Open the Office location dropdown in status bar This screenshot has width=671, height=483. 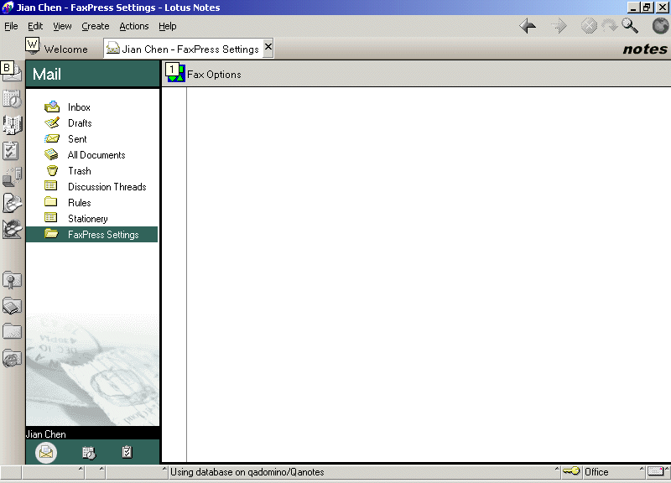pos(608,472)
